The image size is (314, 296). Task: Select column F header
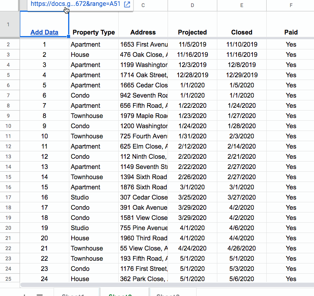pos(291,5)
